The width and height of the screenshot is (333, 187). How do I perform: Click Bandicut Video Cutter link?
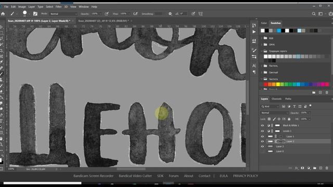pos(135,176)
